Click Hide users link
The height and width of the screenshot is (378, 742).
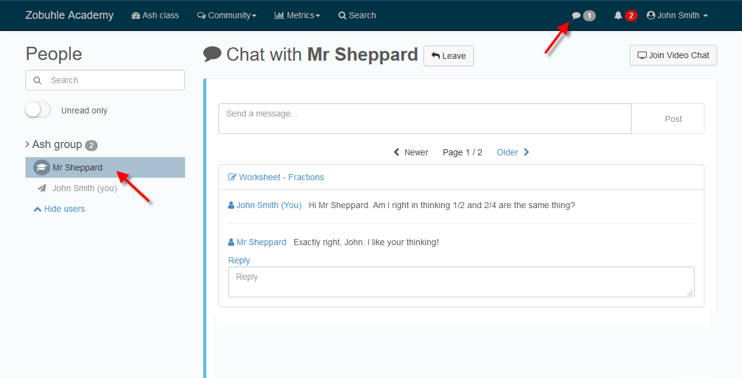pos(59,209)
